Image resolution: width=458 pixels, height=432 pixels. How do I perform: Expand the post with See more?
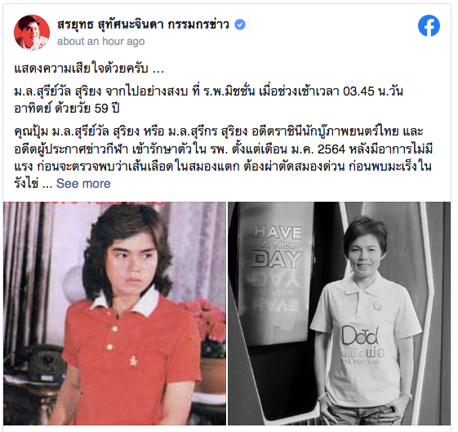click(x=83, y=184)
